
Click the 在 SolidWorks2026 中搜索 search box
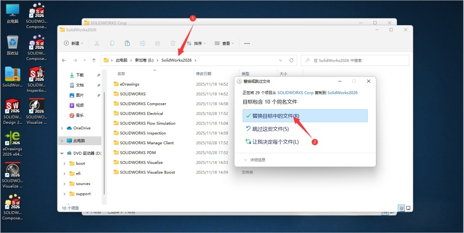[355, 60]
